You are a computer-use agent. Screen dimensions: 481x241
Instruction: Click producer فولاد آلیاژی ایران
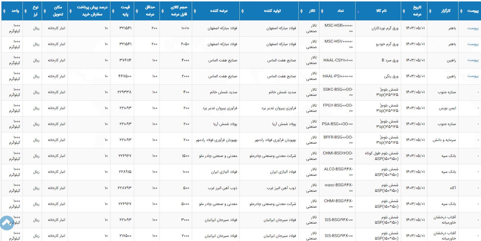[x=283, y=172]
